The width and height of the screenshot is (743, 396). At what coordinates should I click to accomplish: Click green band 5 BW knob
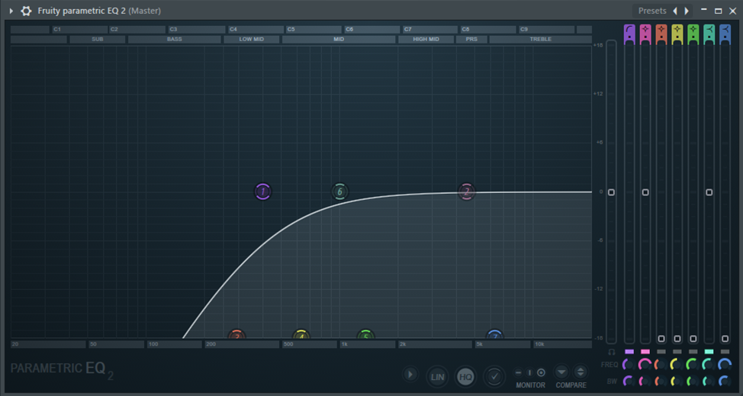(x=693, y=381)
